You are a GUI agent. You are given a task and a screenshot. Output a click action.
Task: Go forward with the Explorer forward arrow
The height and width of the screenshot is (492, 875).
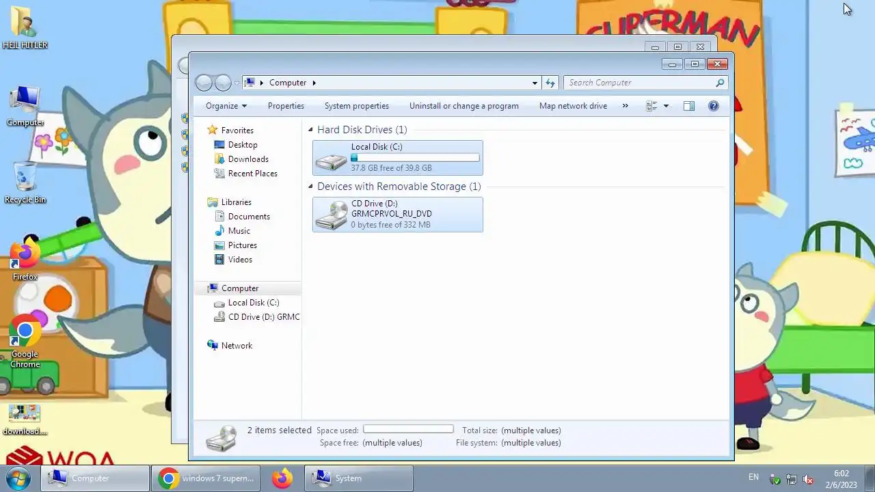(224, 83)
